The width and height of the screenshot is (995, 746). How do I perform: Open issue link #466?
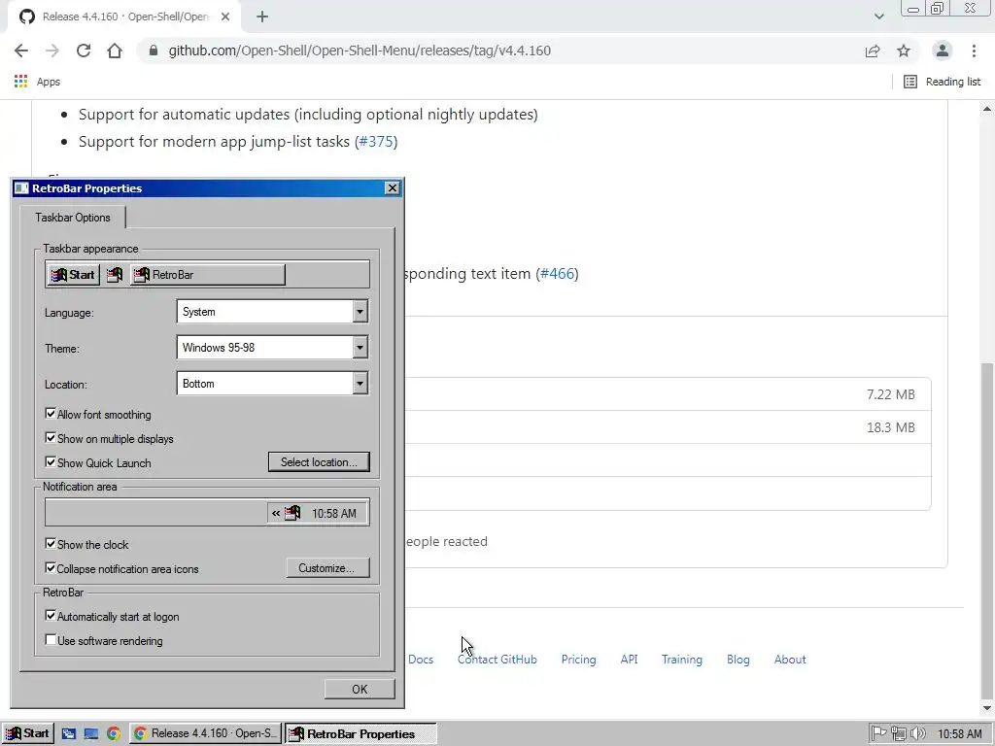point(557,274)
